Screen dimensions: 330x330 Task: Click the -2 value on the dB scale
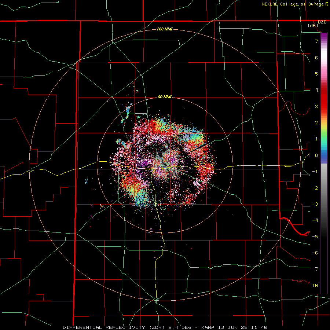[315, 188]
